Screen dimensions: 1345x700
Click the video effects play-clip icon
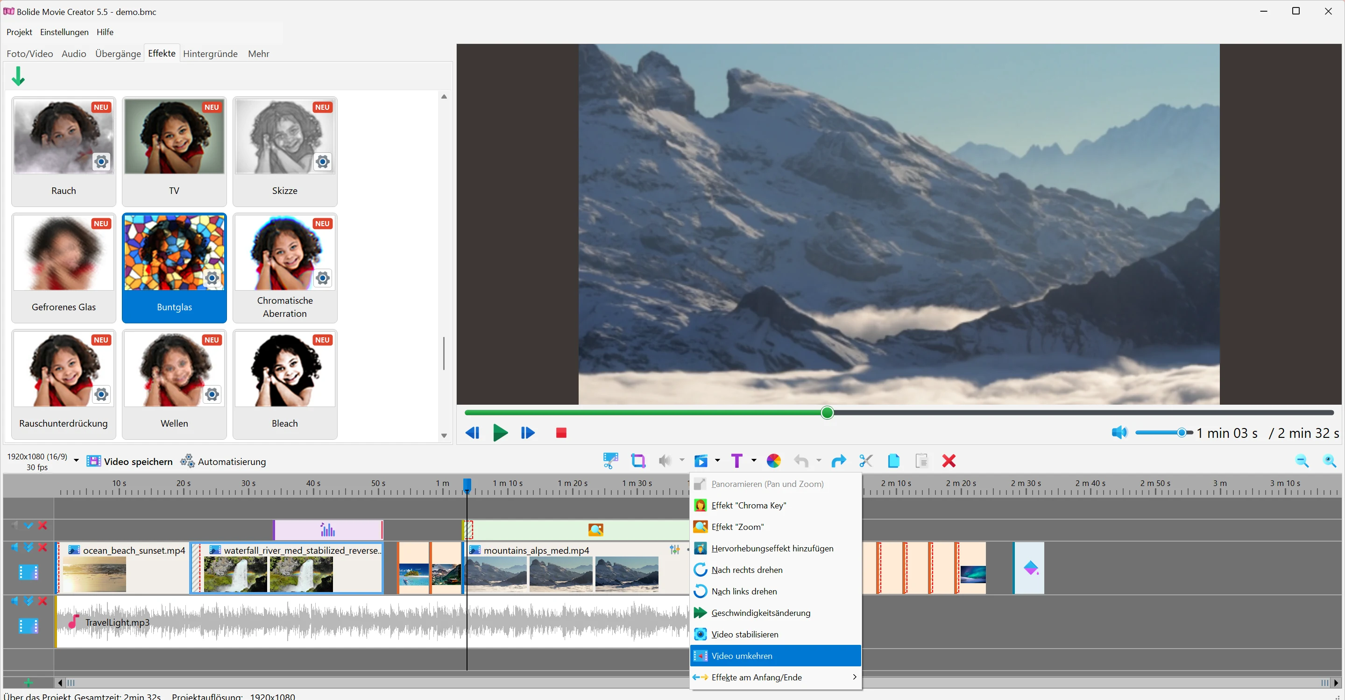point(701,461)
